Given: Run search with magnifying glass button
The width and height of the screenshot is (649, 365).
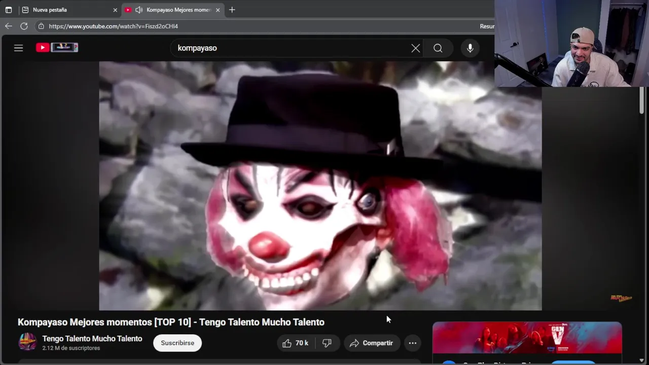Looking at the screenshot, I should click(x=438, y=48).
